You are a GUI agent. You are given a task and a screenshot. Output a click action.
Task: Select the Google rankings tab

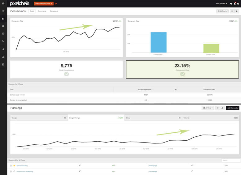[x=39, y=118]
